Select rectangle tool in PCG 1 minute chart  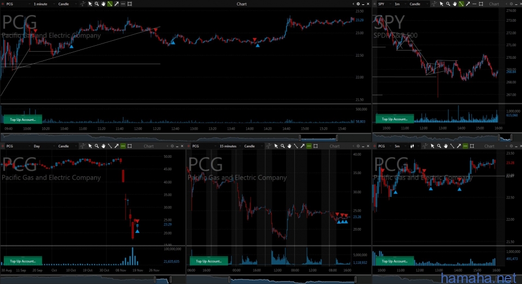coord(130,4)
